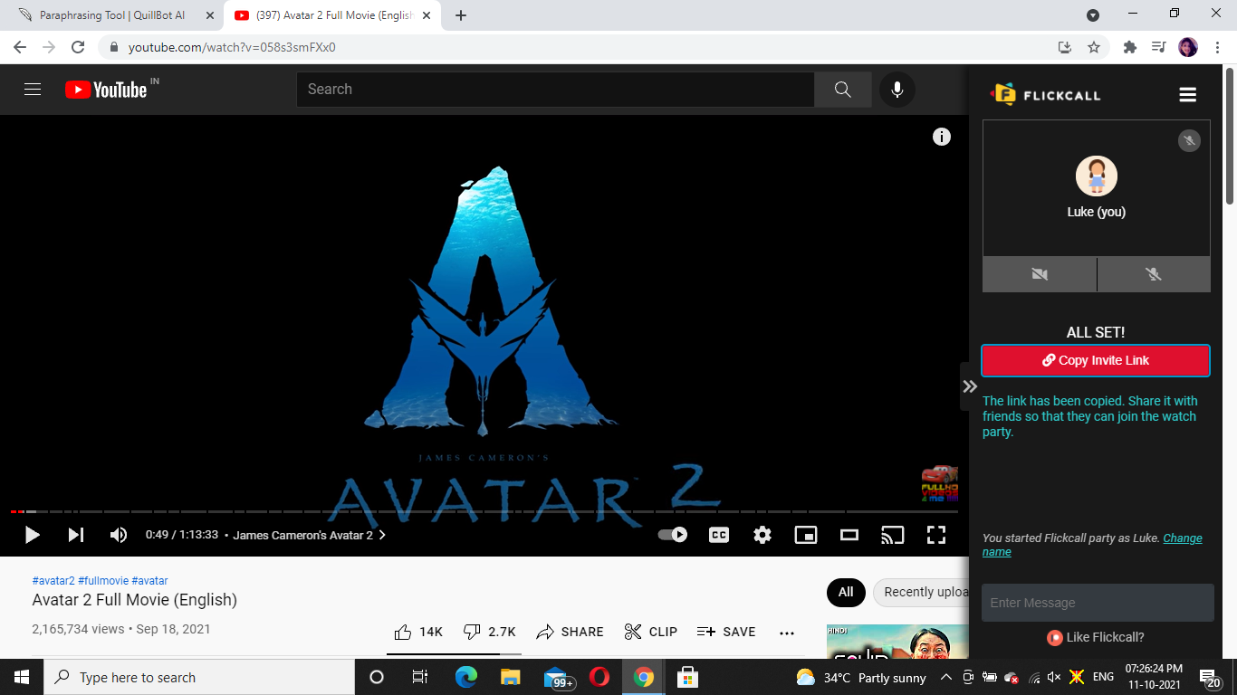Install app icon in address bar
Viewport: 1237px width, 695px height.
point(1065,47)
